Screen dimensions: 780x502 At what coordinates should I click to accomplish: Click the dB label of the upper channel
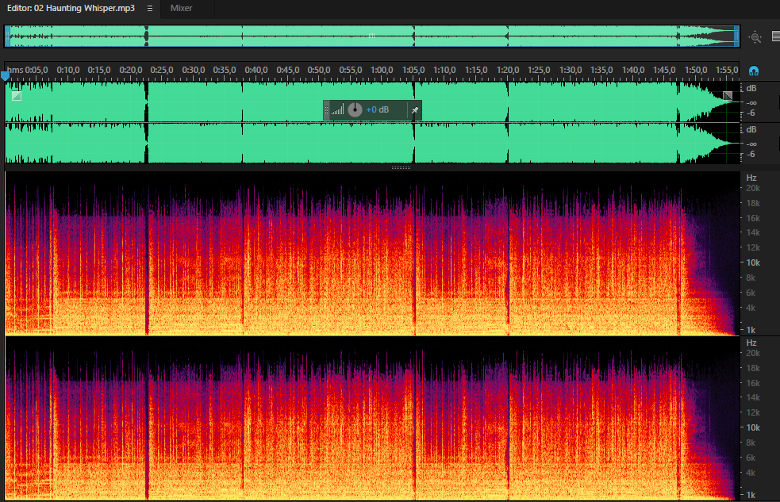(751, 89)
